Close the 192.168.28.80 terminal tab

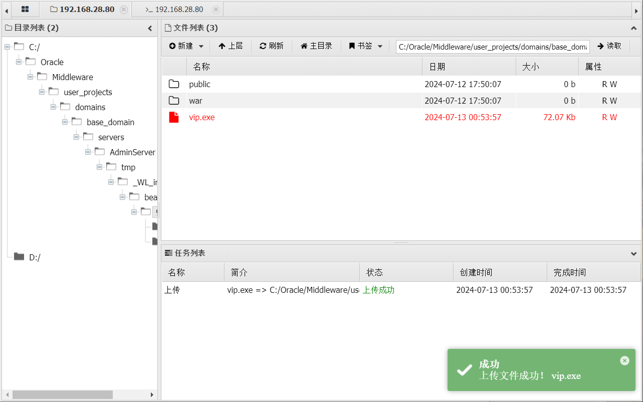[216, 10]
